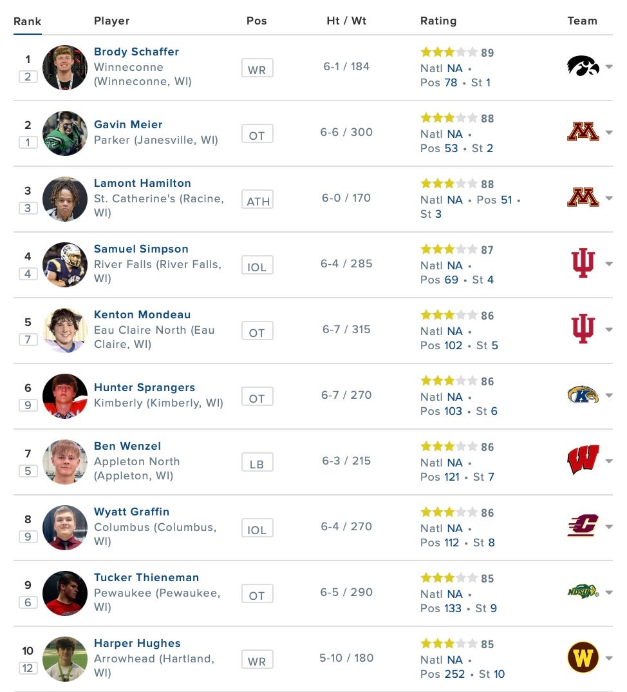Image resolution: width=627 pixels, height=692 pixels.
Task: Open Kenton Mondeau's player profile link
Action: tap(142, 314)
